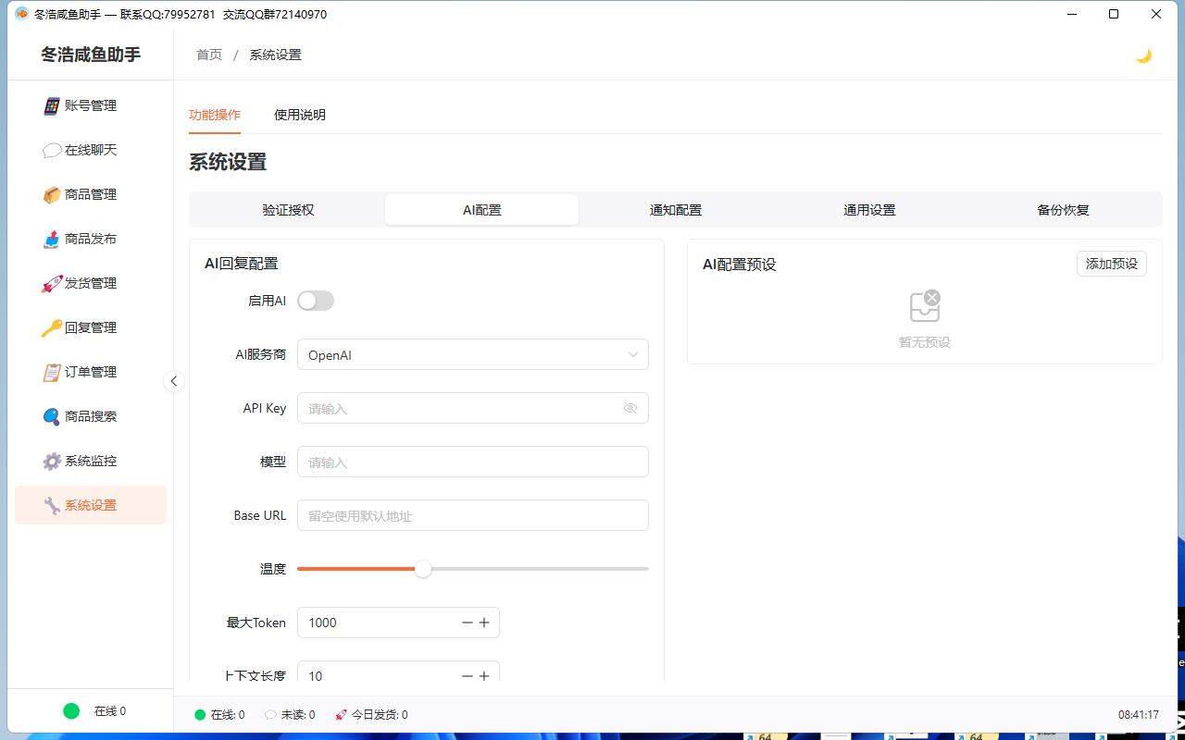Open 在线聊天 chat bubble menu item
Screen dimensions: 1185x740
click(91, 150)
